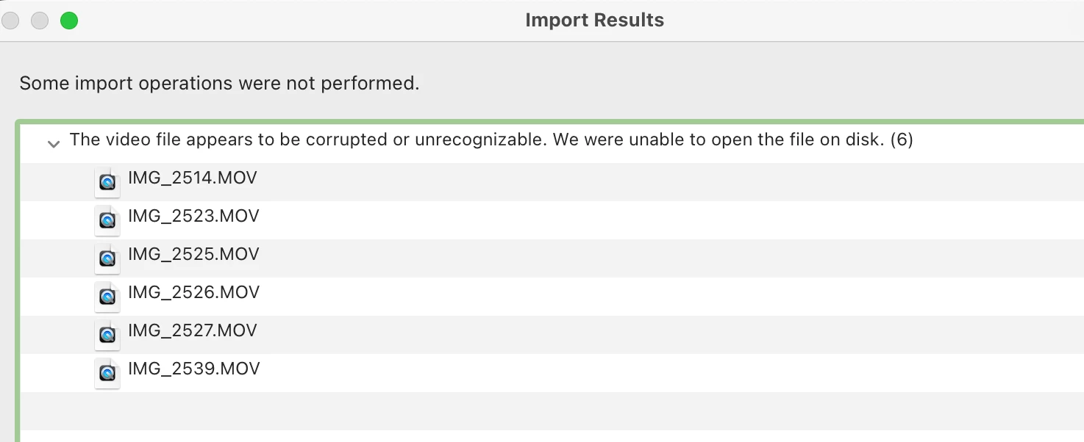Viewport: 1084px width, 442px height.
Task: Click the QuickTime file icon for IMG_2514.MOV
Action: click(107, 181)
